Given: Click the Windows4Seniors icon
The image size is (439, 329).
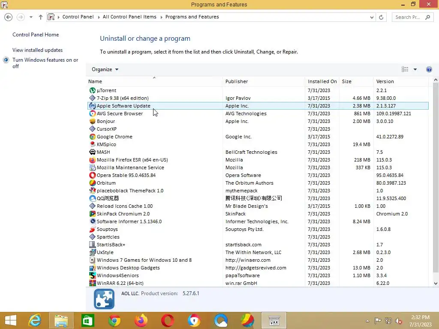Looking at the screenshot, I should (93, 275).
